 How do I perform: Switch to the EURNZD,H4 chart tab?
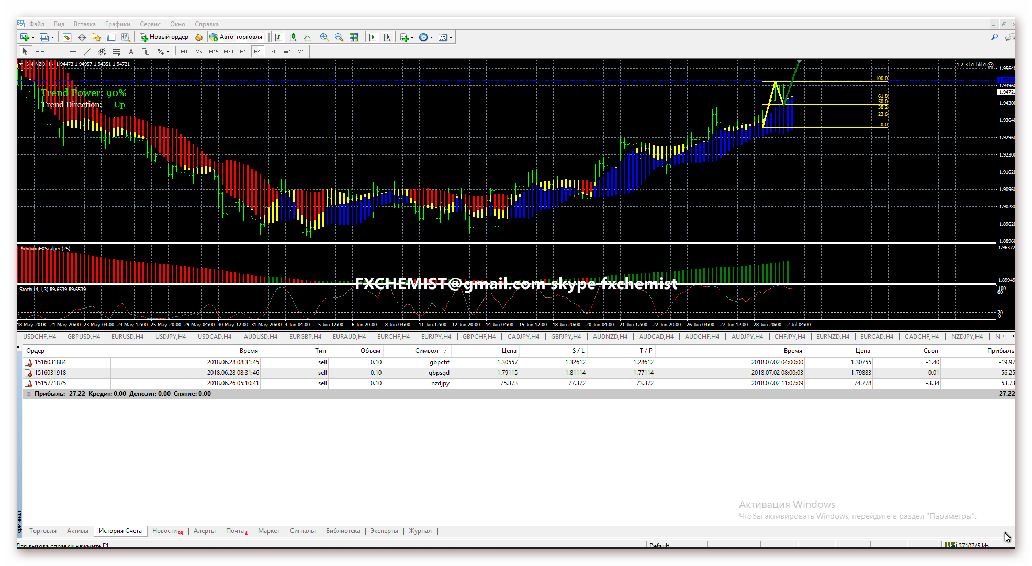click(x=833, y=337)
